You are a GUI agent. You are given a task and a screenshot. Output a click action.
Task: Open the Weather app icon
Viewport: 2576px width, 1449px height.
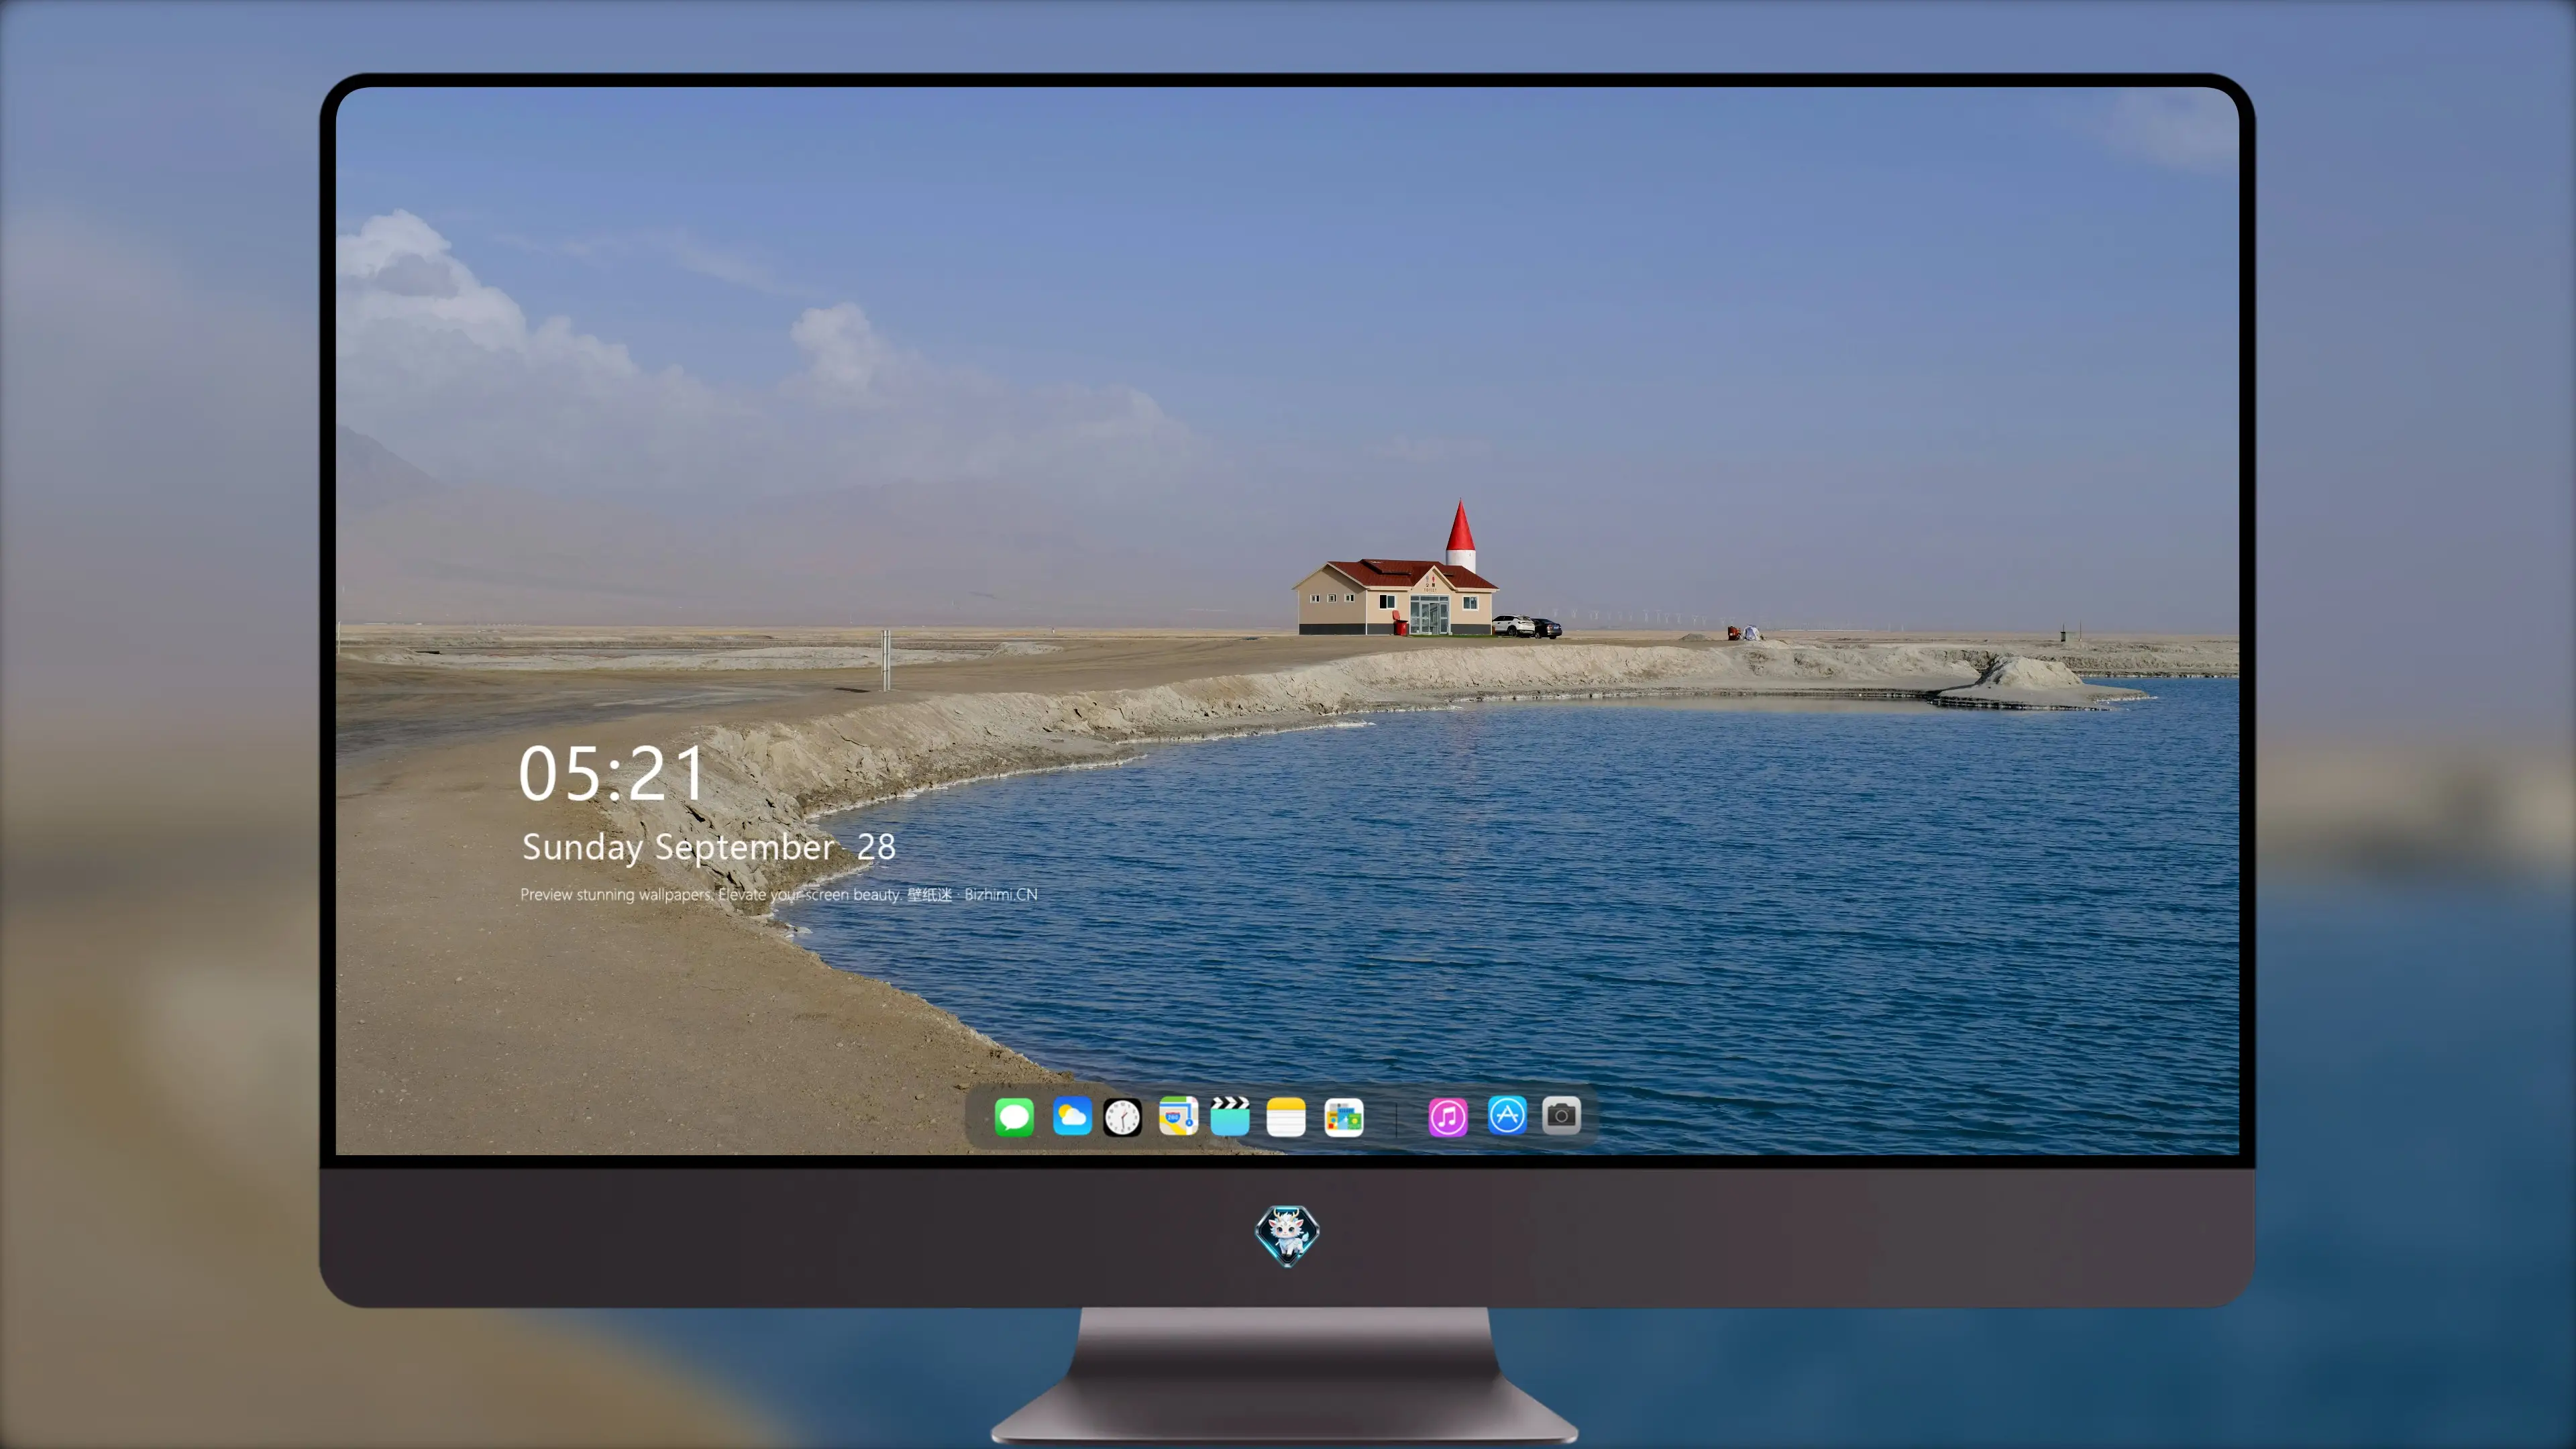pyautogui.click(x=1071, y=1116)
